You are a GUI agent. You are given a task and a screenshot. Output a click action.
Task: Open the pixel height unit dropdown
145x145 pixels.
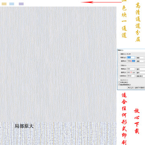click(x=141, y=61)
